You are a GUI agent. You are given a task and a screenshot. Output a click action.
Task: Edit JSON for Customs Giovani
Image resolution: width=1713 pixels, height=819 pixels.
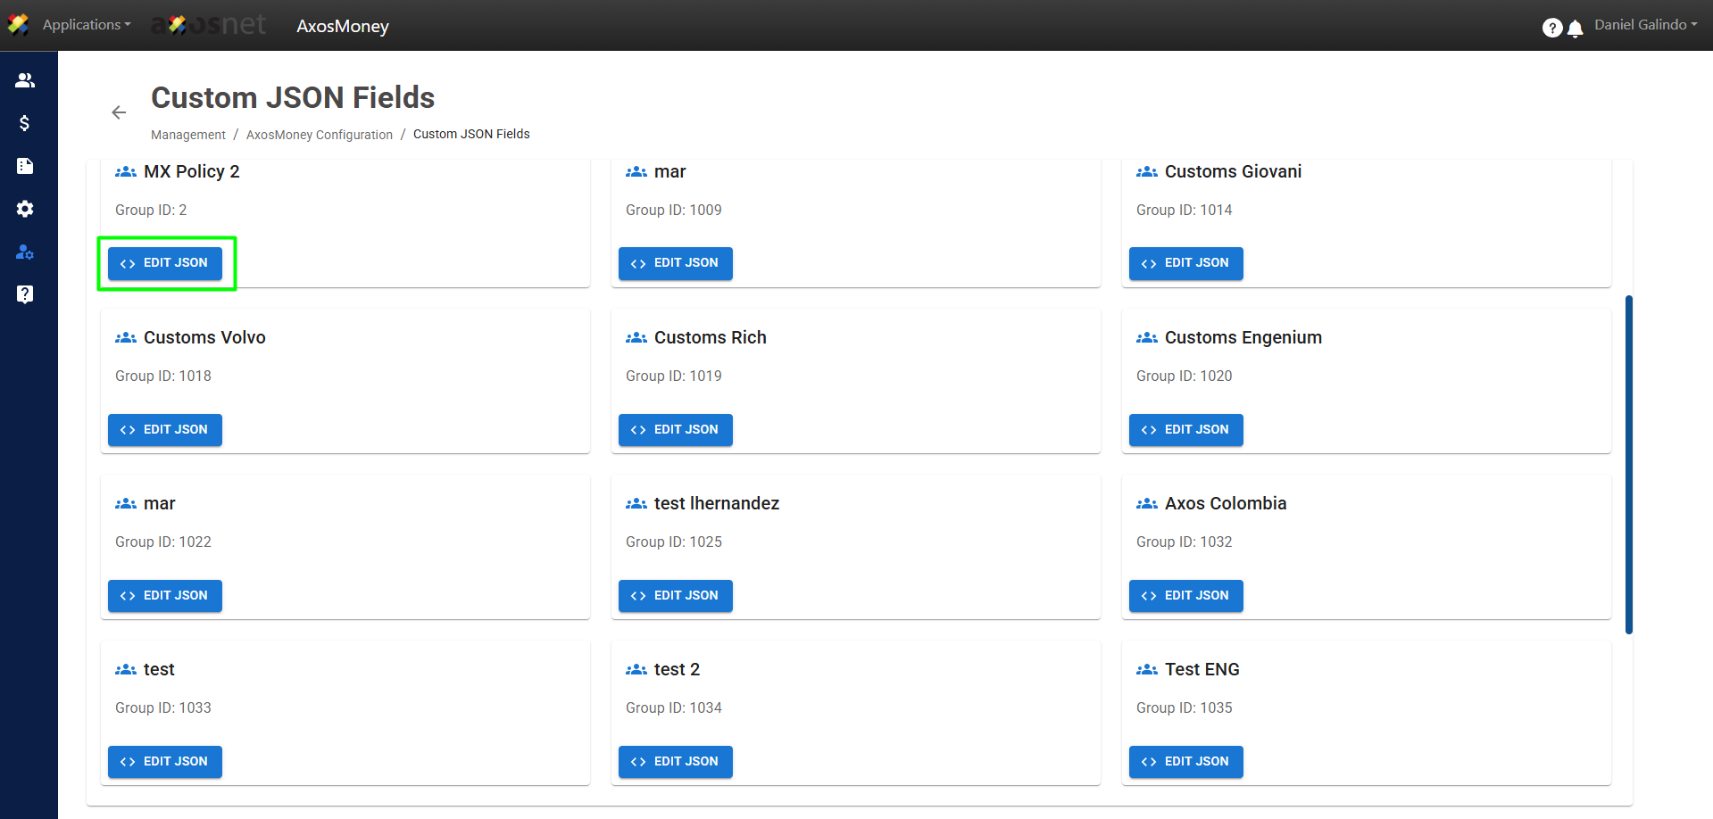1185,263
